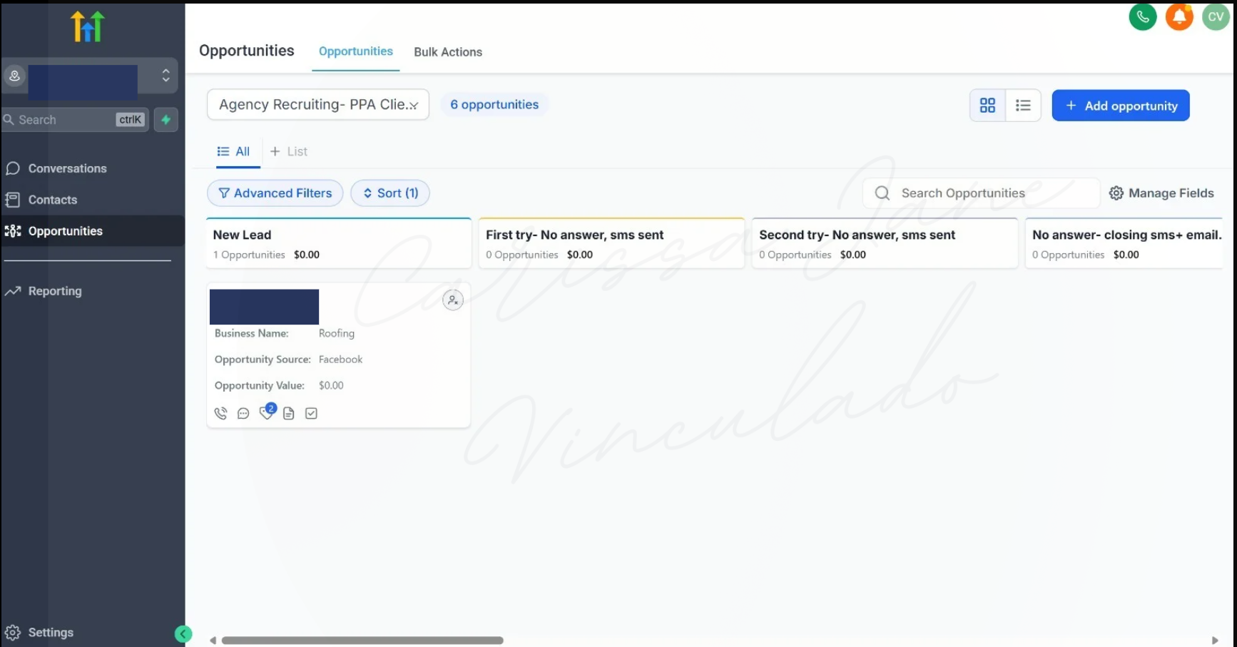Click the location pin account icon
This screenshot has width=1237, height=647.
pos(14,76)
